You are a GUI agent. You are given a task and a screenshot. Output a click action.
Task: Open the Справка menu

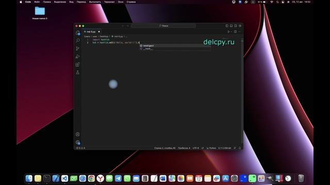[x=131, y=2]
